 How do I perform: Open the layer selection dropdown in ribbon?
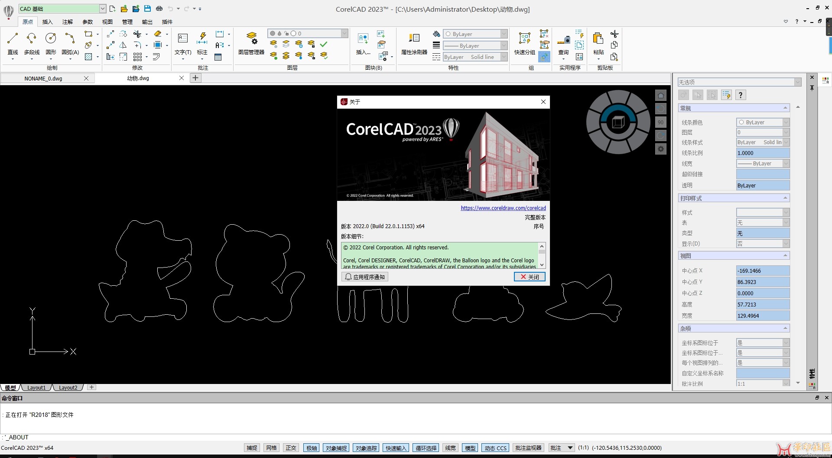(x=344, y=33)
